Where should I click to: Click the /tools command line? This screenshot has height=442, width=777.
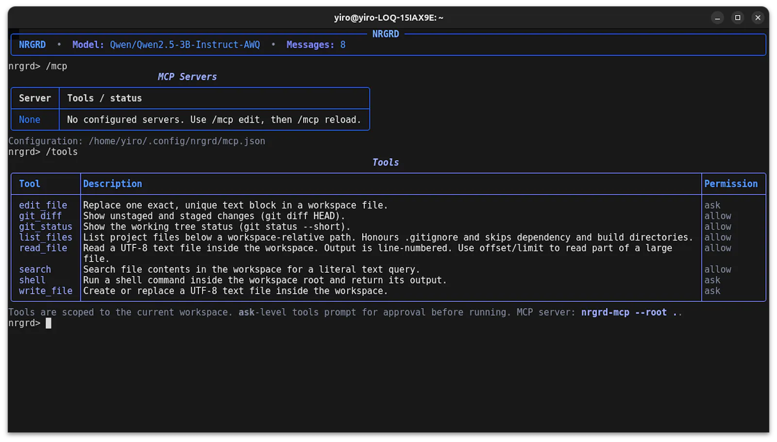[43, 152]
